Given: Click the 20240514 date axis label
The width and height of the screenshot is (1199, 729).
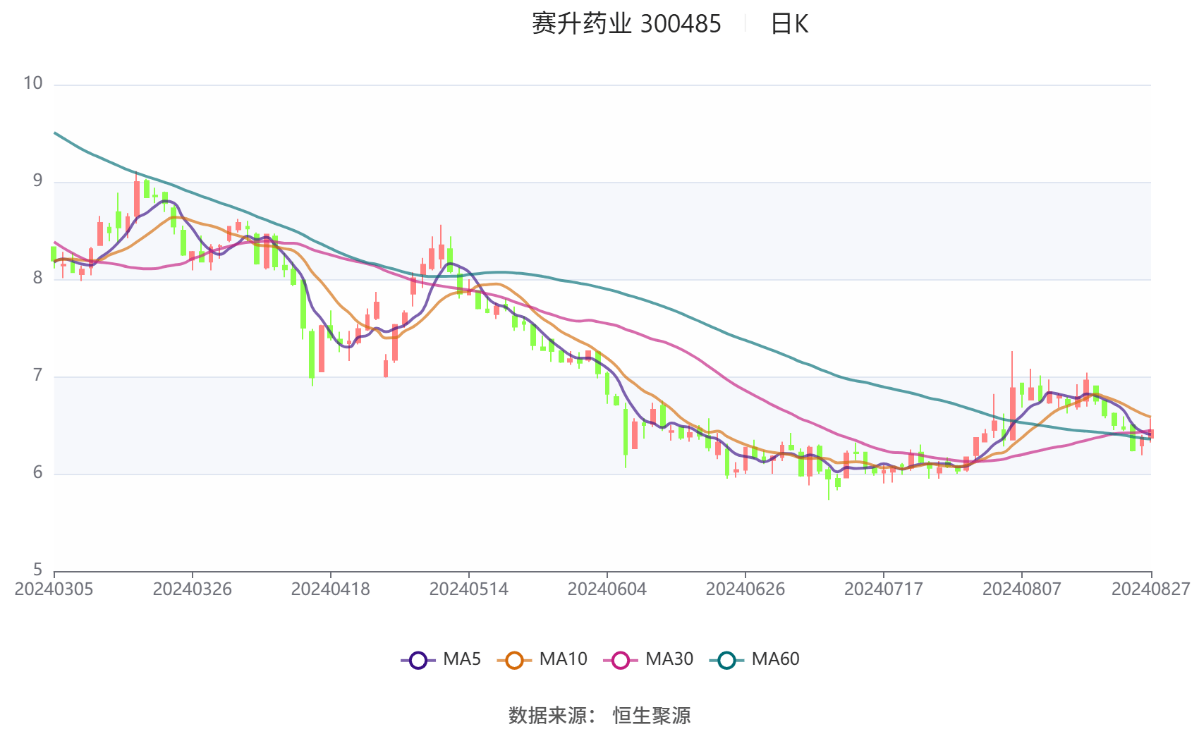Looking at the screenshot, I should pos(468,589).
